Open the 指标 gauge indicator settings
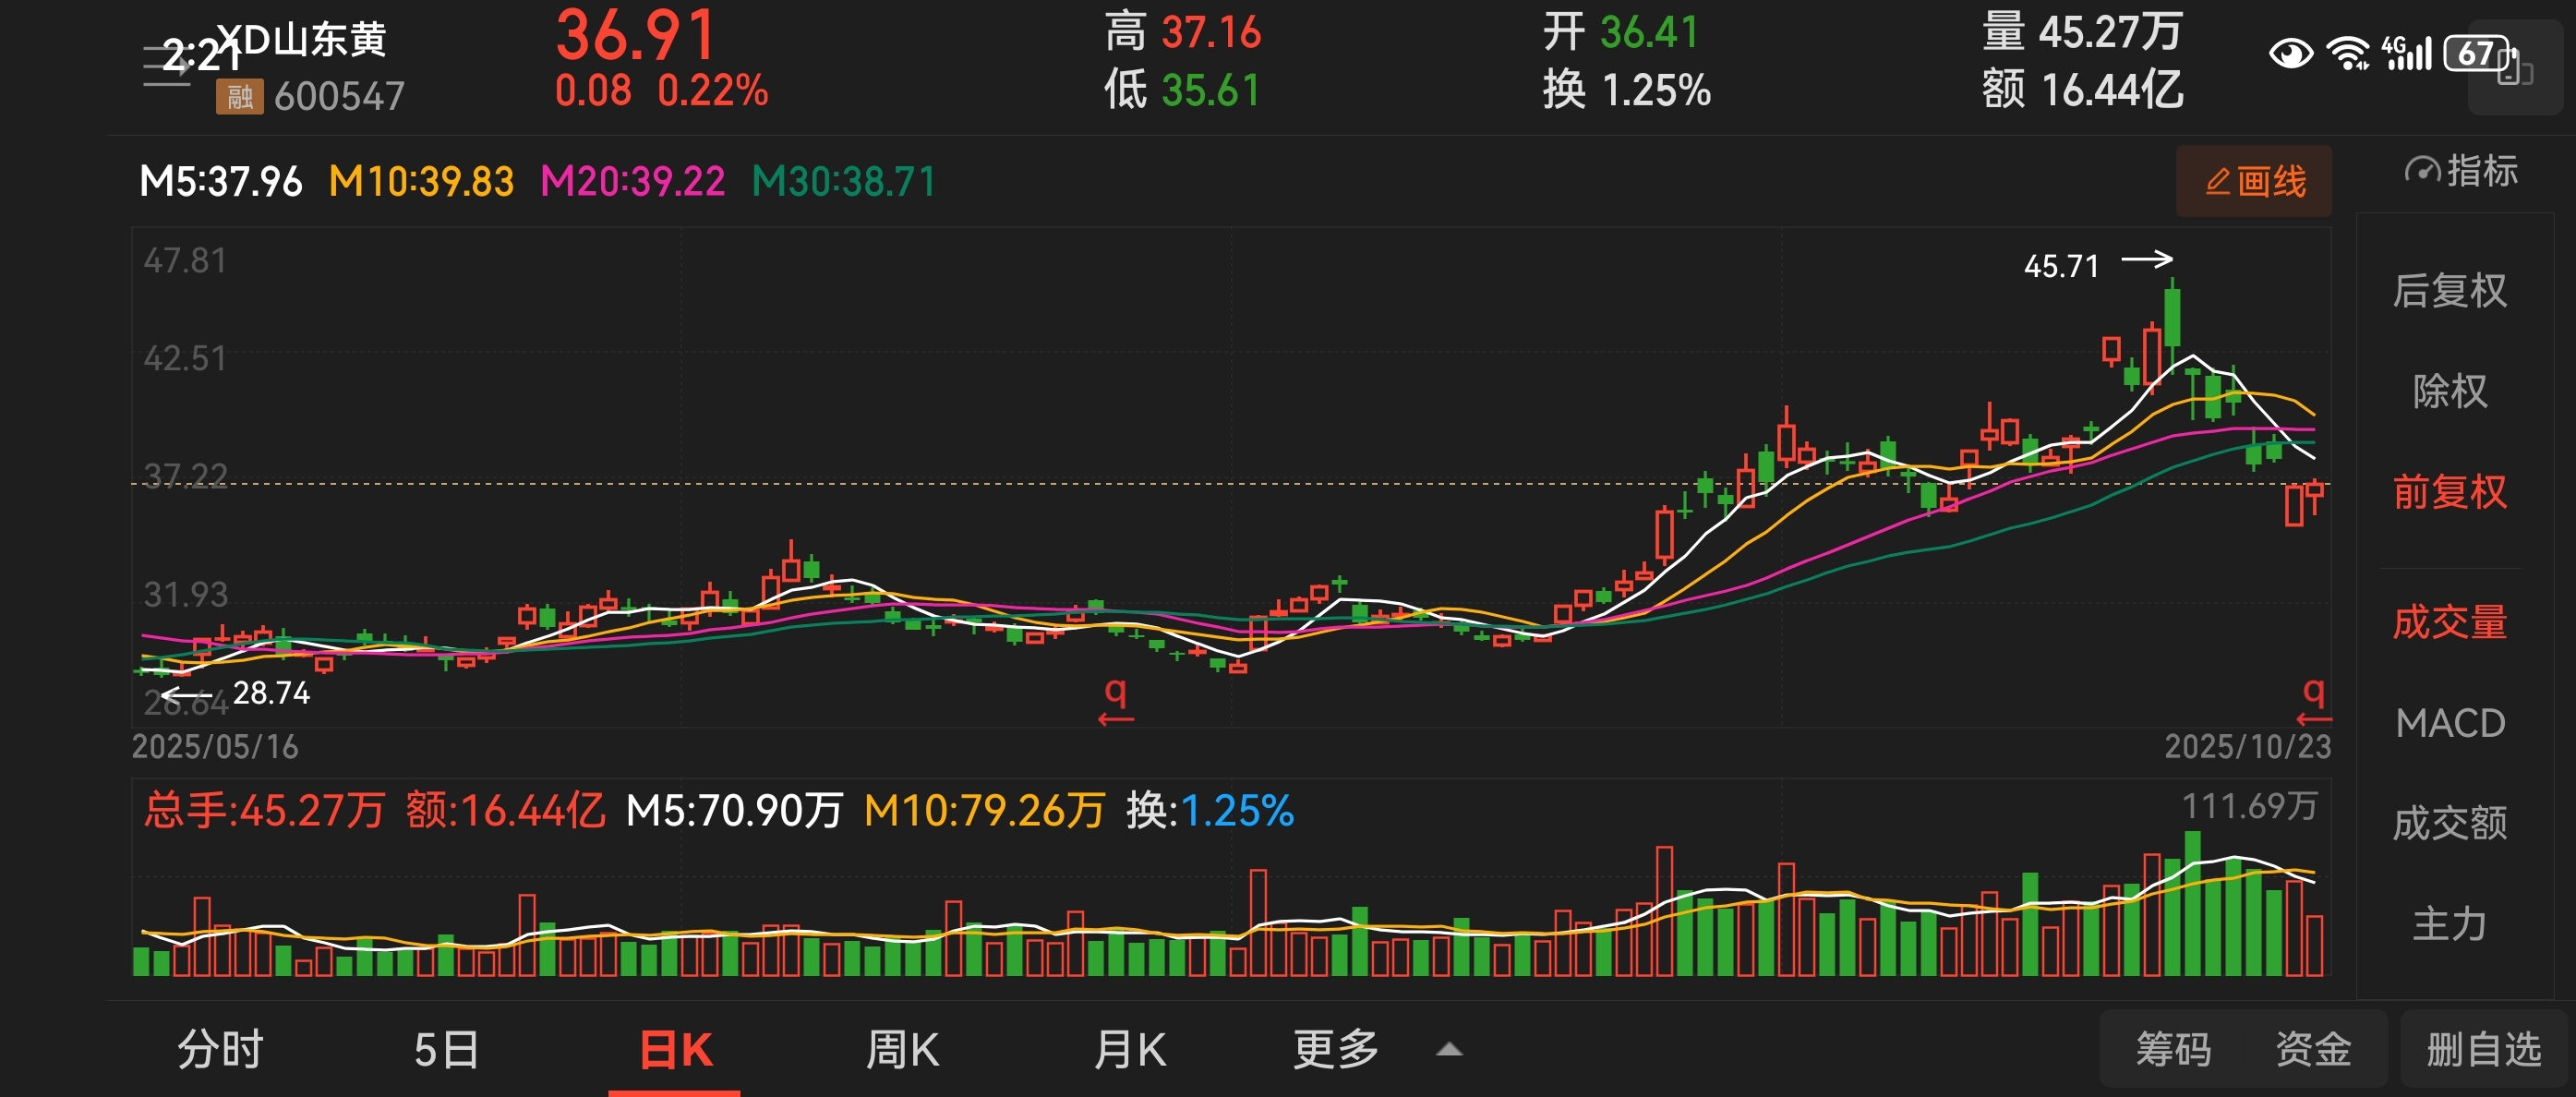2576x1097 pixels. pyautogui.click(x=2460, y=171)
